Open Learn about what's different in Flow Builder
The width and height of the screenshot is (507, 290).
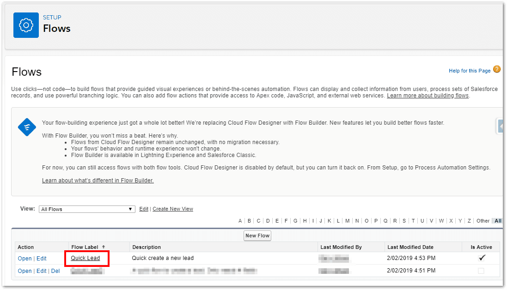(x=98, y=181)
